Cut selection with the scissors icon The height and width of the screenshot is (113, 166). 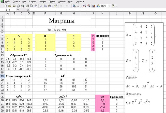[41, 6]
